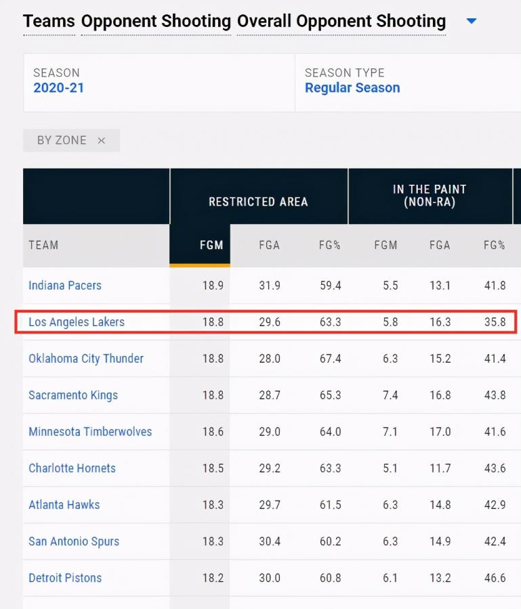The image size is (521, 609).
Task: Sort by Restricted Area FG% column
Action: tap(330, 245)
